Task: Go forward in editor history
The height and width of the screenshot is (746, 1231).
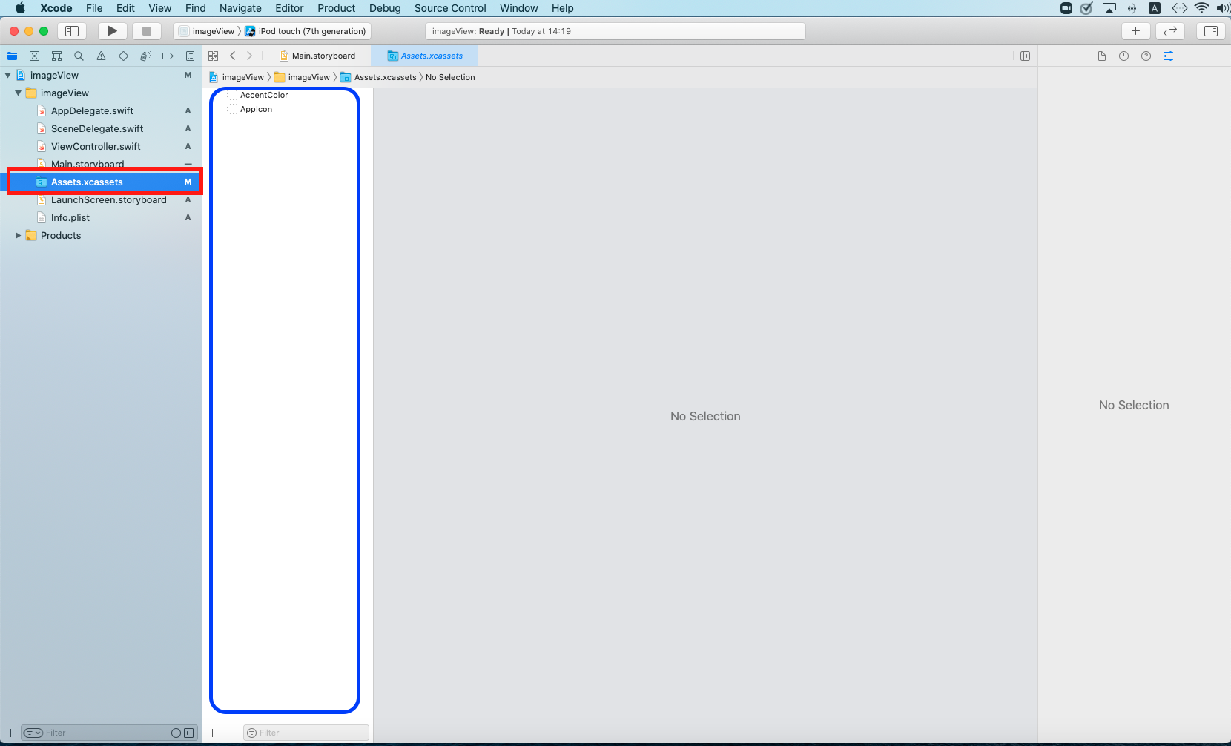Action: [x=250, y=56]
